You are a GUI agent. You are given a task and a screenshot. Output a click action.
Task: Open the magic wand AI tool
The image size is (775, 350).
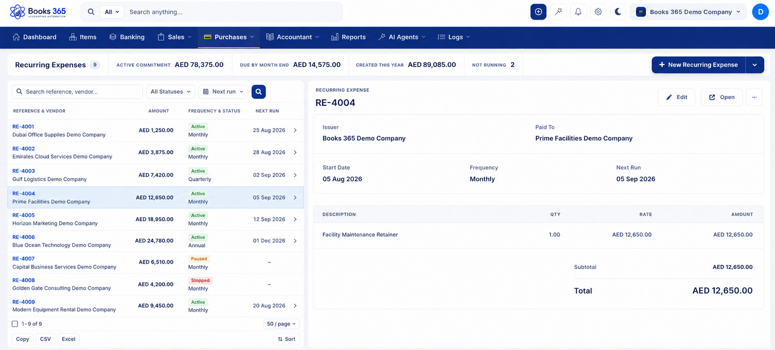click(558, 12)
